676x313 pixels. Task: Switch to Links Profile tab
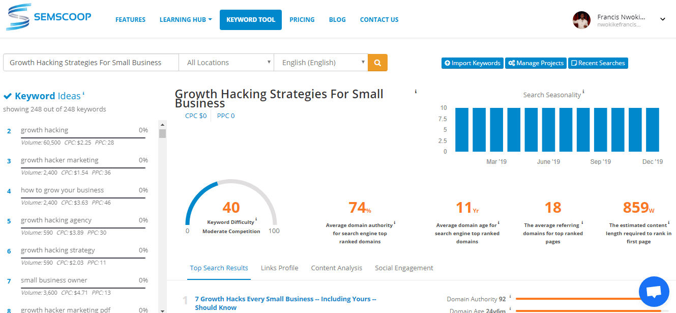[280, 268]
